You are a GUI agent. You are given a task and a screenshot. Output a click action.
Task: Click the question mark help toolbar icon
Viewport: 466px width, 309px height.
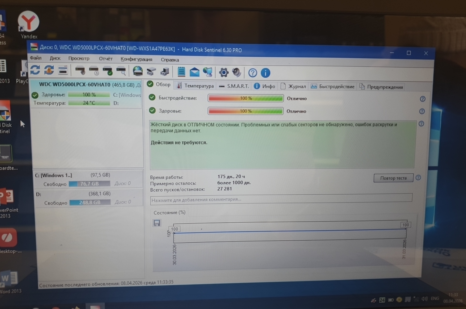point(253,73)
